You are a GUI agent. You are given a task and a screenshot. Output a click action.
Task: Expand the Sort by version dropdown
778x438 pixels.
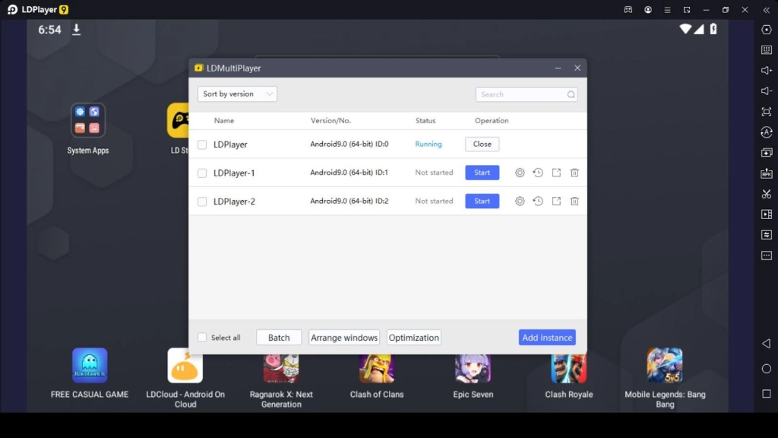click(237, 94)
